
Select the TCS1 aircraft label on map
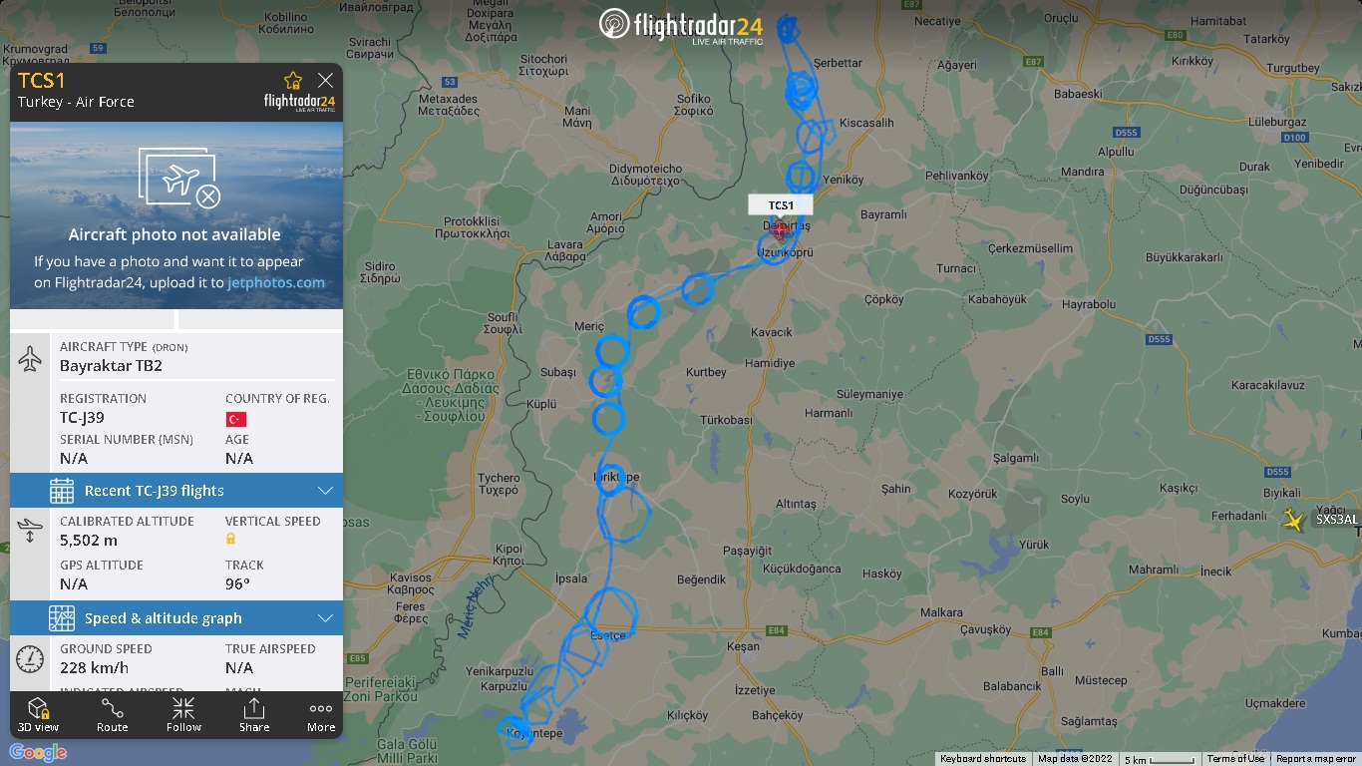pos(781,204)
